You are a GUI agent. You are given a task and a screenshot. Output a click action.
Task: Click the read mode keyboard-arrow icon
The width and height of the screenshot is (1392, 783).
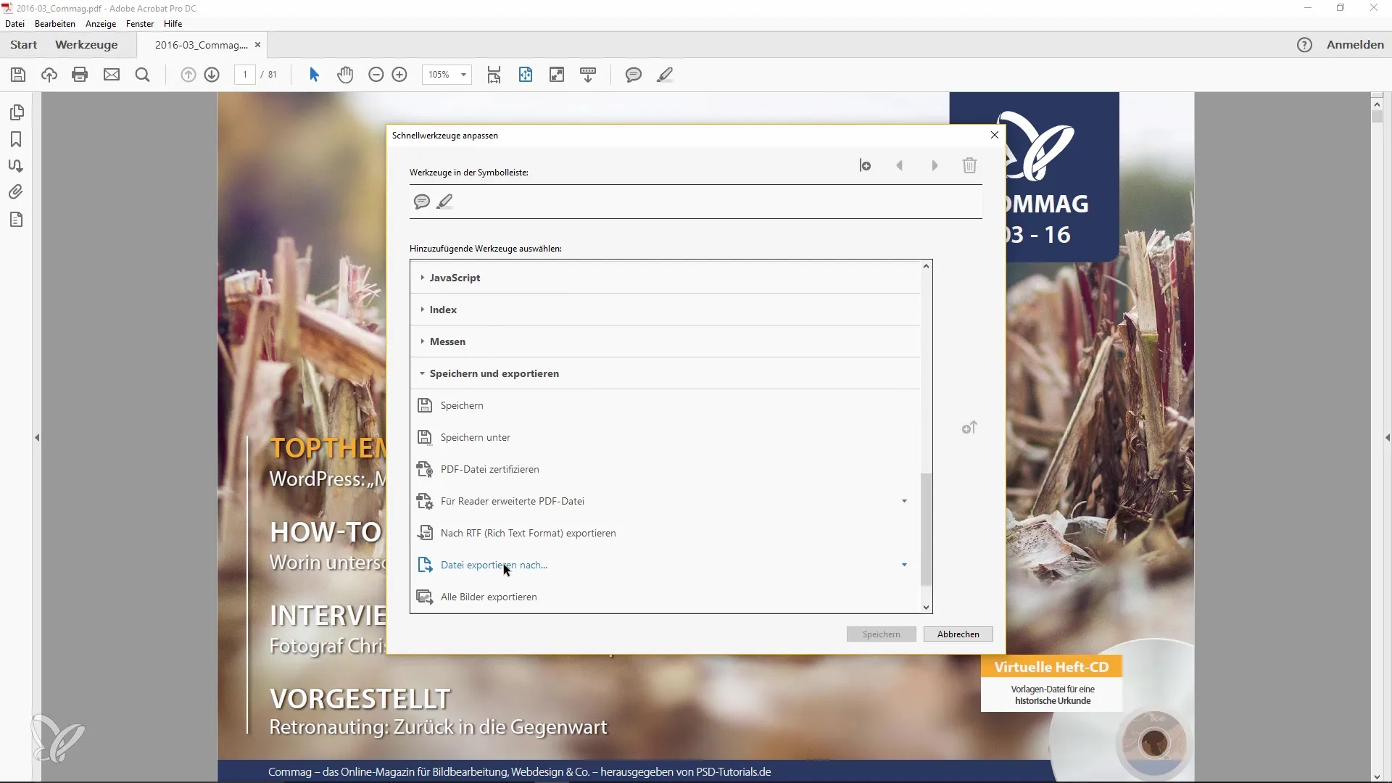588,75
